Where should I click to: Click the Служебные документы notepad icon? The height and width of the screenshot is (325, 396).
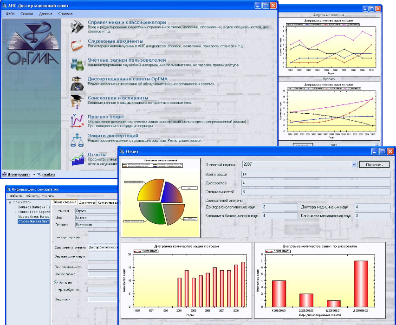point(77,45)
